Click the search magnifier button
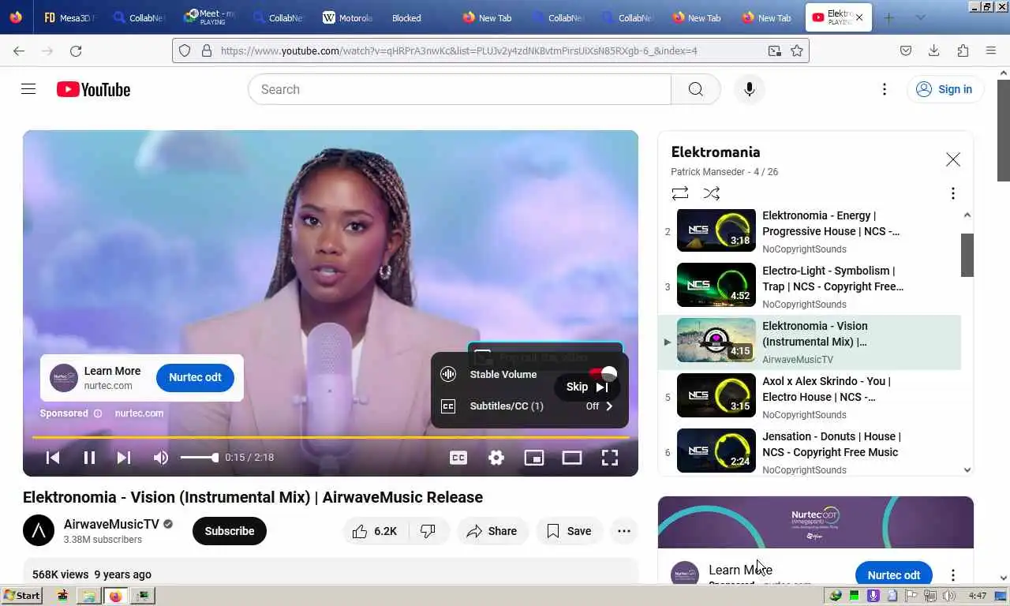 tap(695, 89)
